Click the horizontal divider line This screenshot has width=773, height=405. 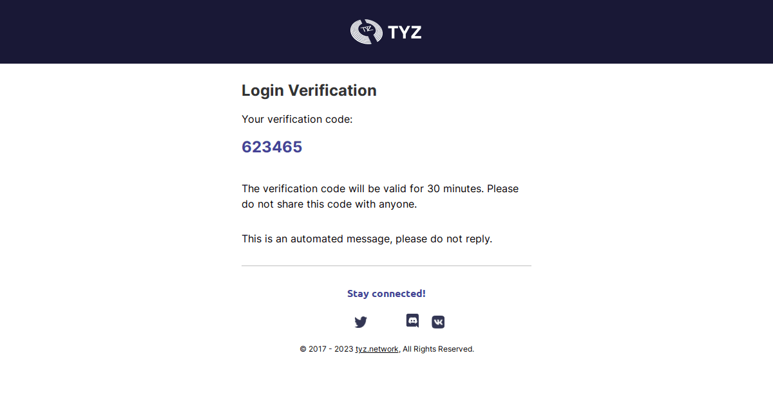[386, 265]
